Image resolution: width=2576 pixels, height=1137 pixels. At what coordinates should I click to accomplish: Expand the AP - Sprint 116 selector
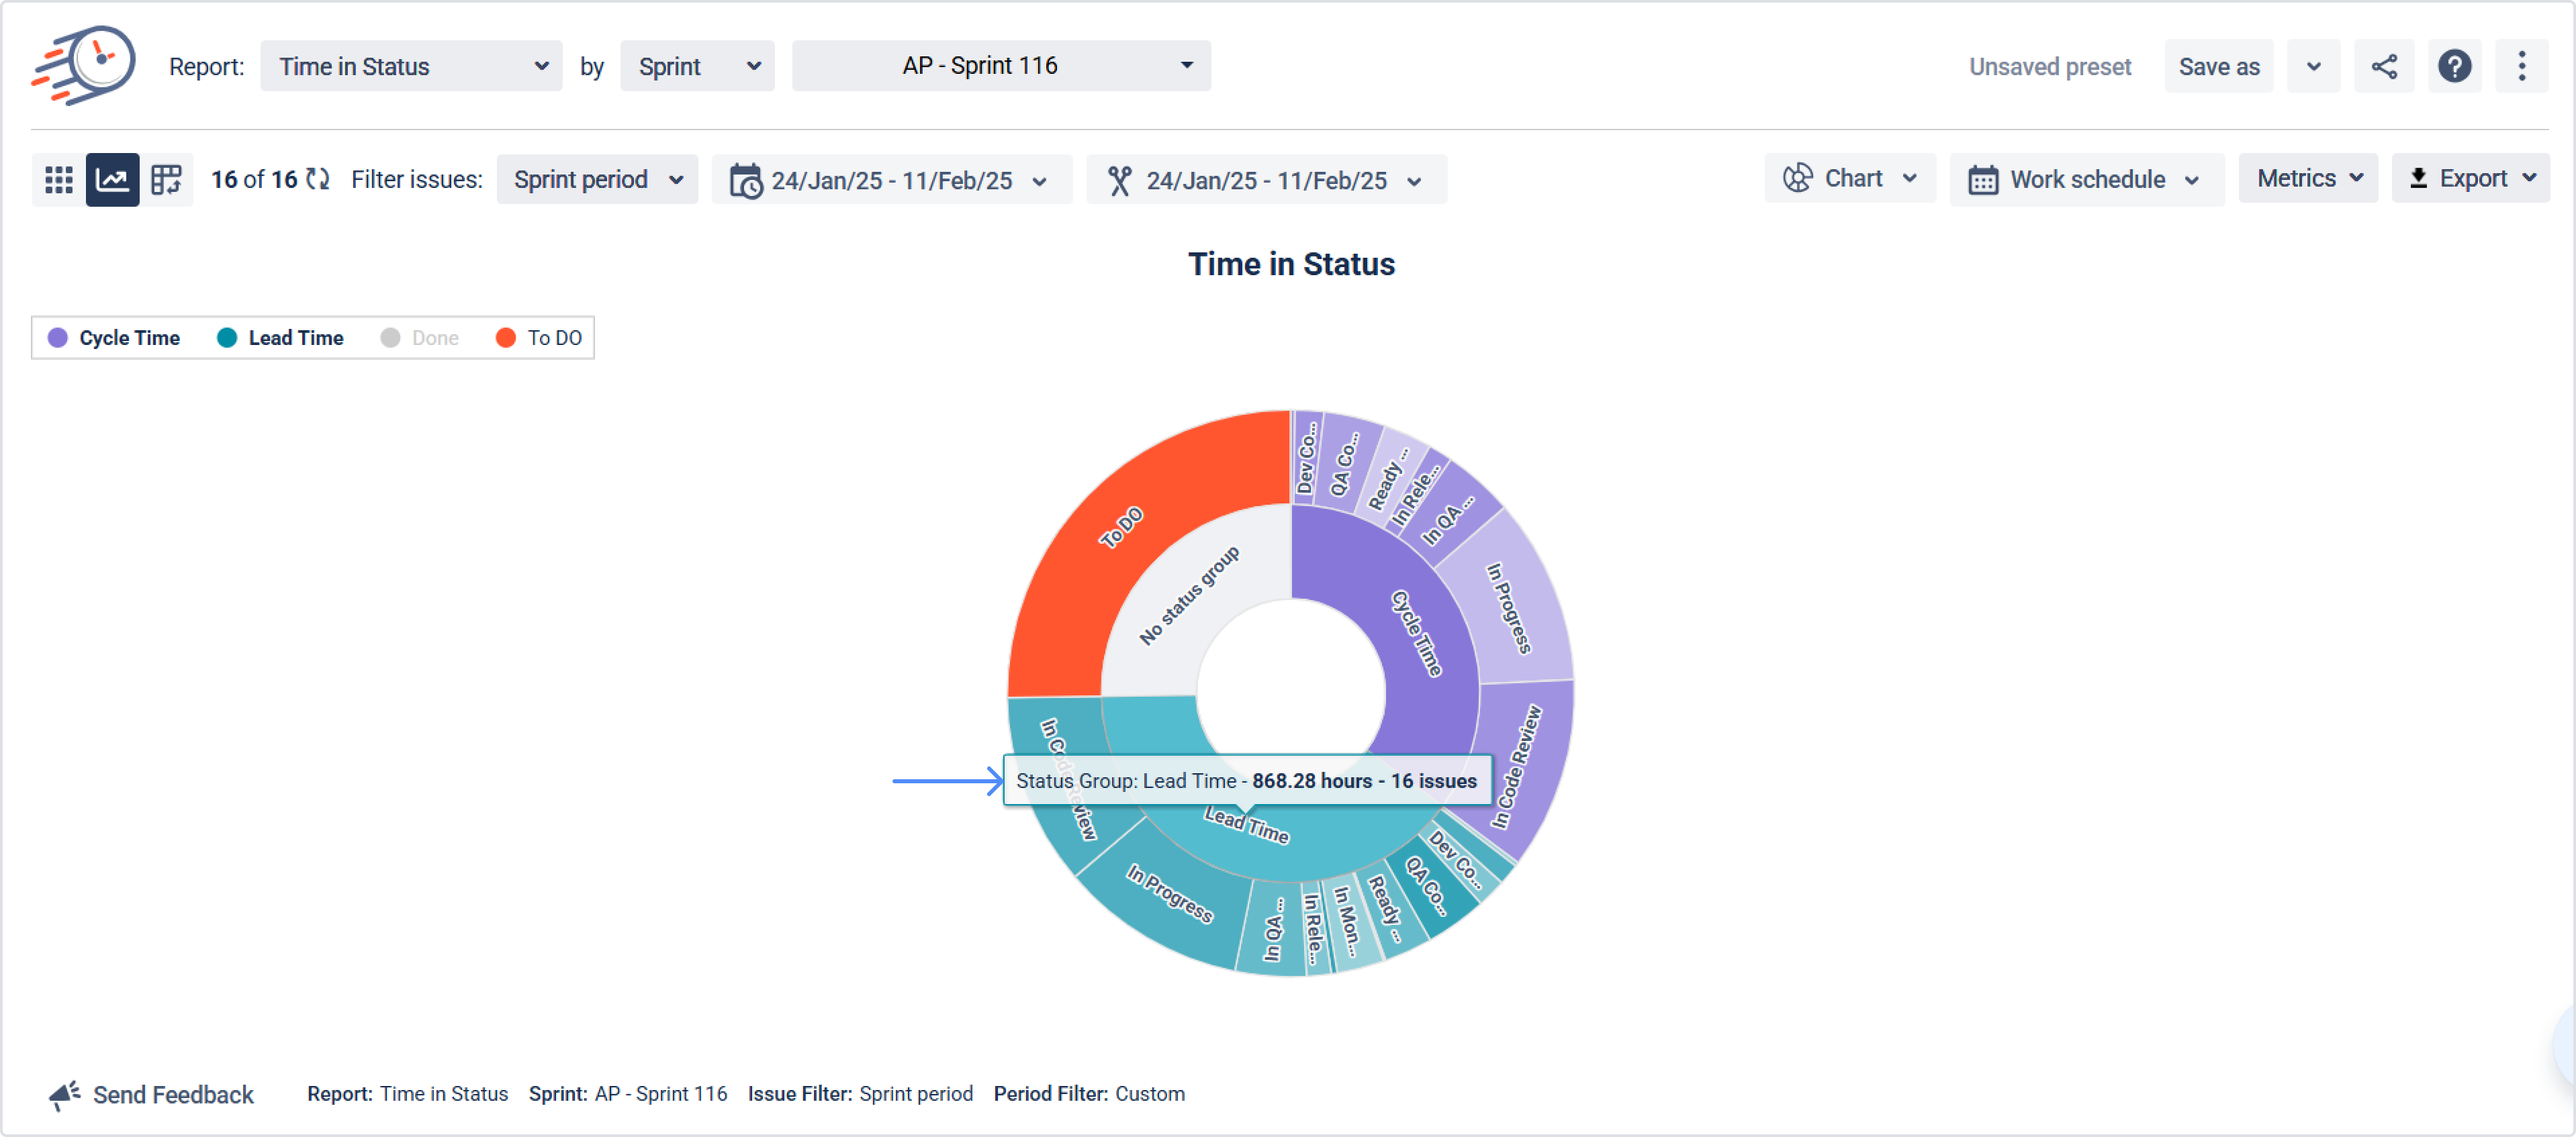click(x=1001, y=66)
